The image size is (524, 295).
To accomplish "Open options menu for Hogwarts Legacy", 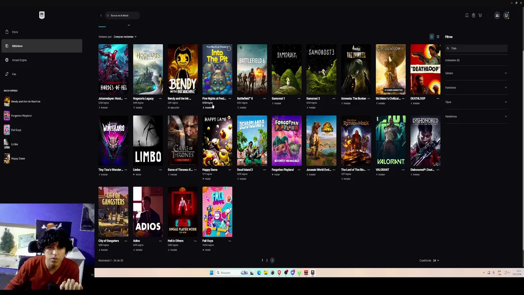I will pos(160,99).
